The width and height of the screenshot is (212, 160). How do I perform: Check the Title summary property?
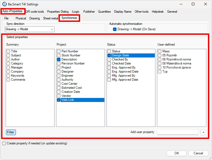click(8, 51)
